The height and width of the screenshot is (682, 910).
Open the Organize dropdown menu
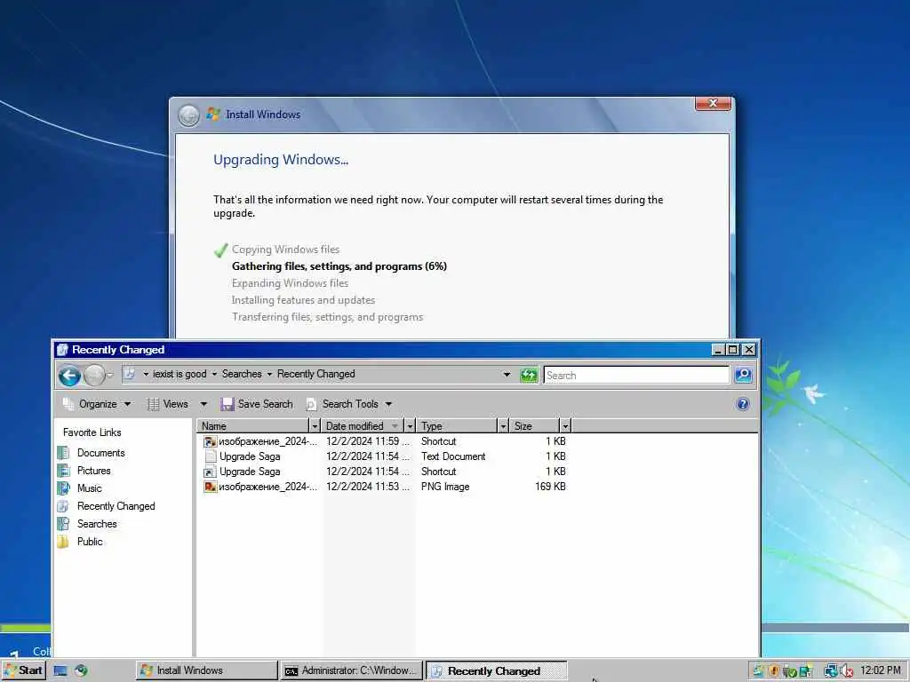[x=98, y=404]
